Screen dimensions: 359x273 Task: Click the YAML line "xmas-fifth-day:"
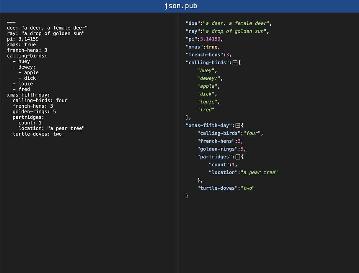click(28, 95)
